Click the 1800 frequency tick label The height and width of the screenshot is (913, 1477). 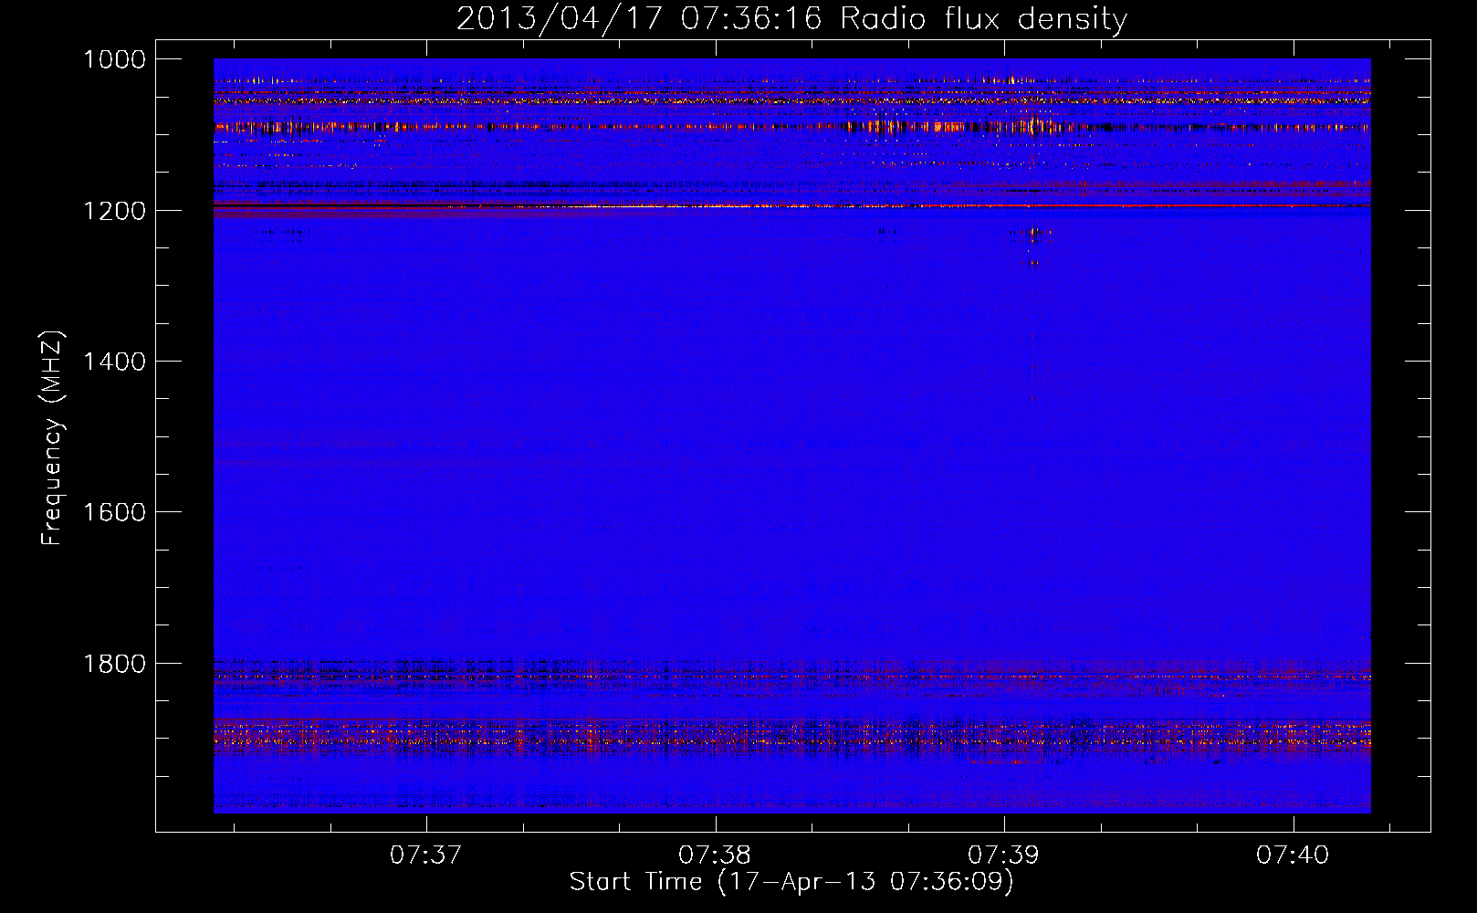(x=114, y=664)
